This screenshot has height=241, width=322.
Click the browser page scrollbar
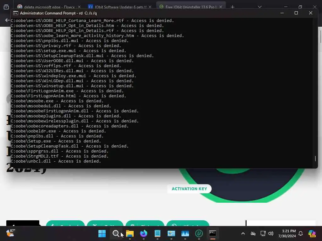pyautogui.click(x=320, y=37)
